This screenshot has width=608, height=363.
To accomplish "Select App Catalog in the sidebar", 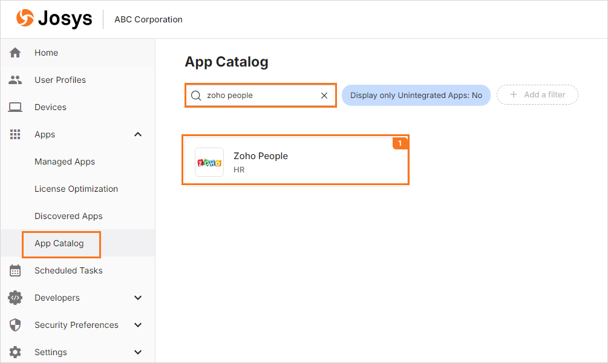I will 59,243.
